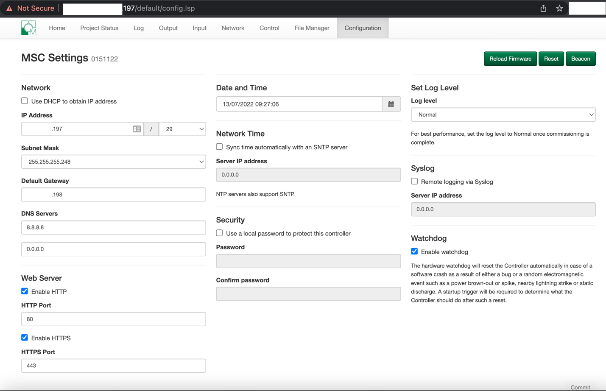
Task: Click the browser share icon
Action: tap(543, 8)
